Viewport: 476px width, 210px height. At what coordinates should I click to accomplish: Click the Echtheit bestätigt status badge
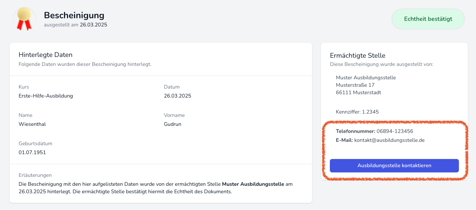click(x=428, y=19)
